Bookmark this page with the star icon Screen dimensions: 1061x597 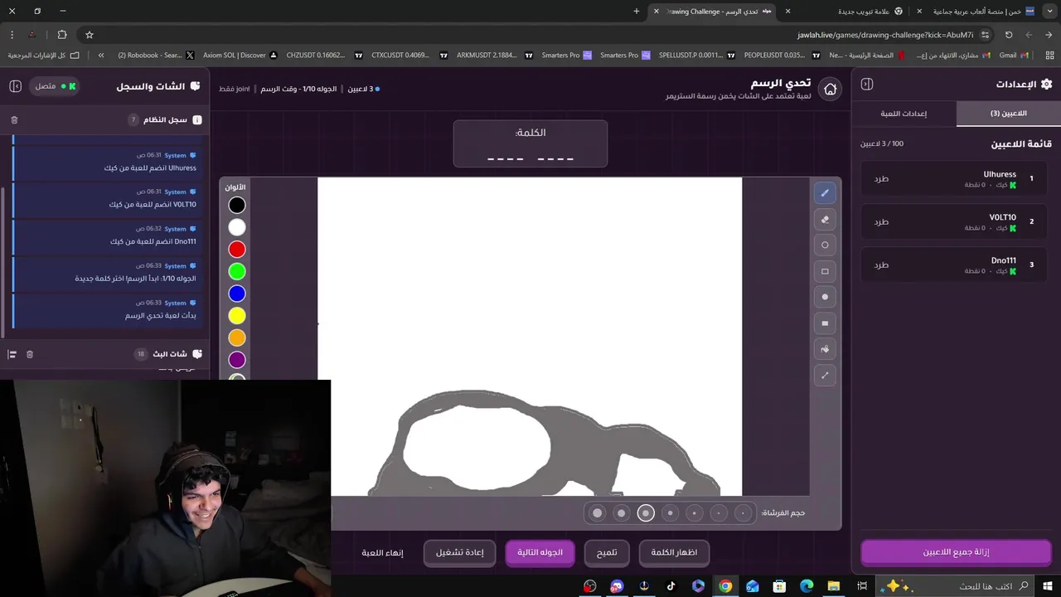90,35
